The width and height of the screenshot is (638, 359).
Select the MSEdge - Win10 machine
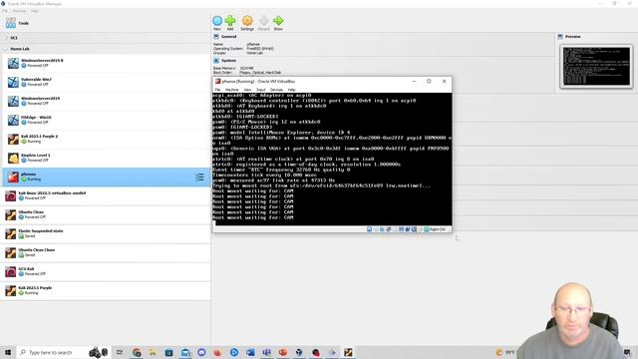click(x=107, y=120)
